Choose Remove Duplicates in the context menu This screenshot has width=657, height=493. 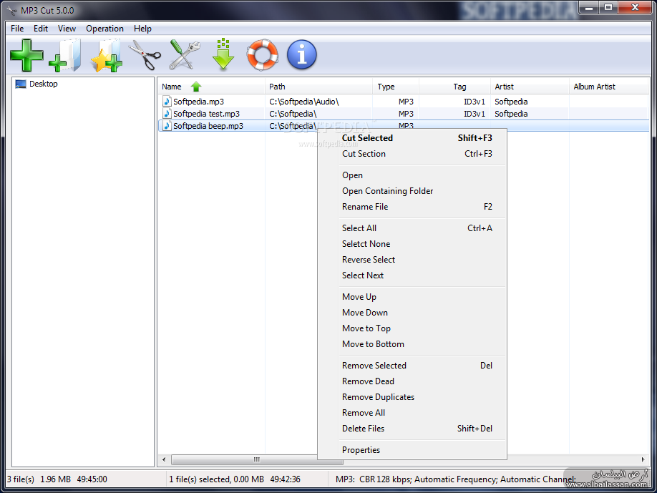(378, 397)
